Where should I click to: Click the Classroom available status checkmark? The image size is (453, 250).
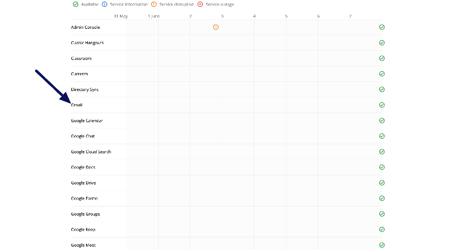(x=382, y=58)
